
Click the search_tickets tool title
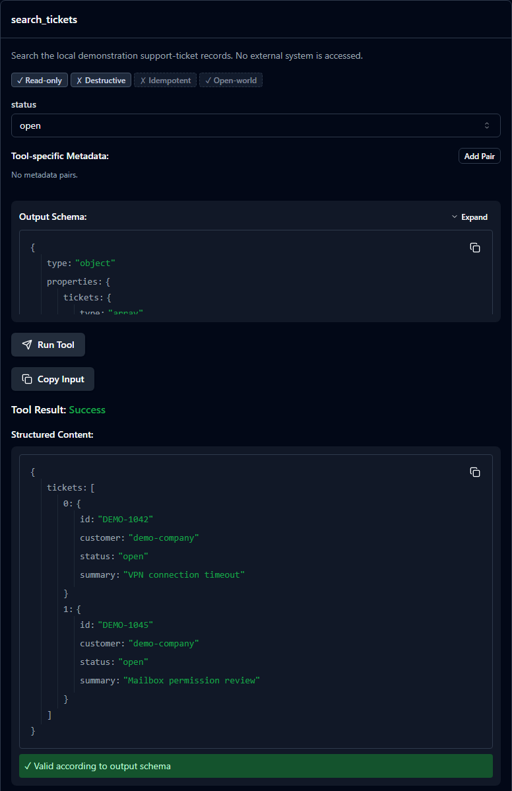44,20
